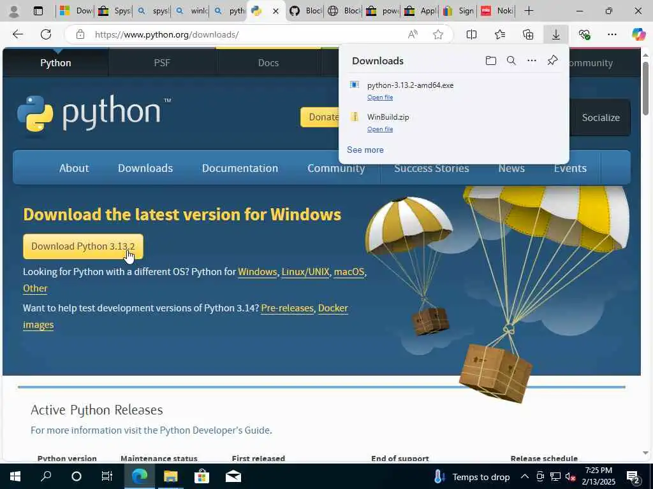
Task: Click Microsoft Edge taskbar icon
Action: [140, 476]
